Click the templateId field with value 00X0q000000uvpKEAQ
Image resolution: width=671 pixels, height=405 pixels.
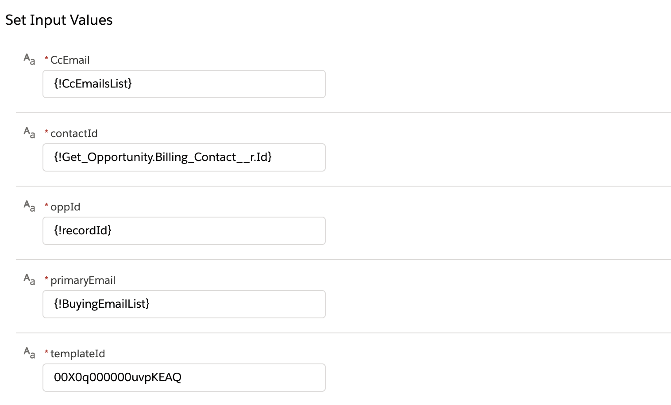point(184,378)
